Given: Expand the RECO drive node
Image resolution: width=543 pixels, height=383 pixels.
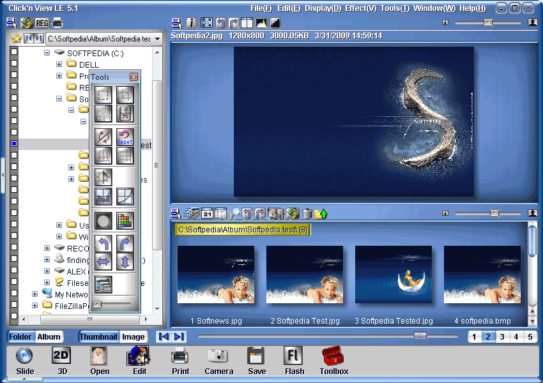Looking at the screenshot, I should point(47,248).
